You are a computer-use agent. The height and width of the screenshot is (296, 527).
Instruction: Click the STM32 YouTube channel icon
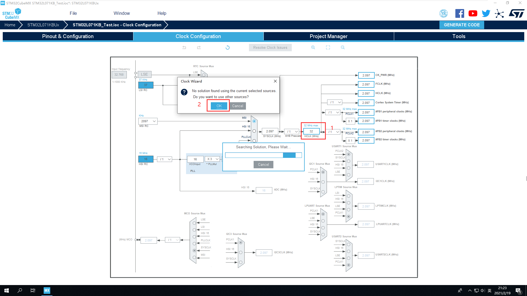tap(473, 14)
